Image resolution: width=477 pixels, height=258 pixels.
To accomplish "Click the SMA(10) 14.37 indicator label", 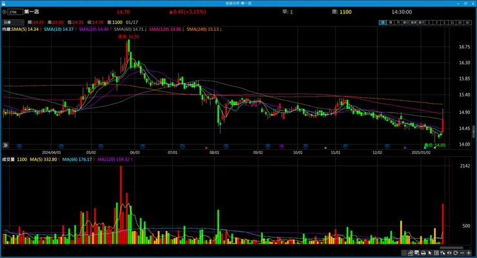I will pyautogui.click(x=60, y=29).
